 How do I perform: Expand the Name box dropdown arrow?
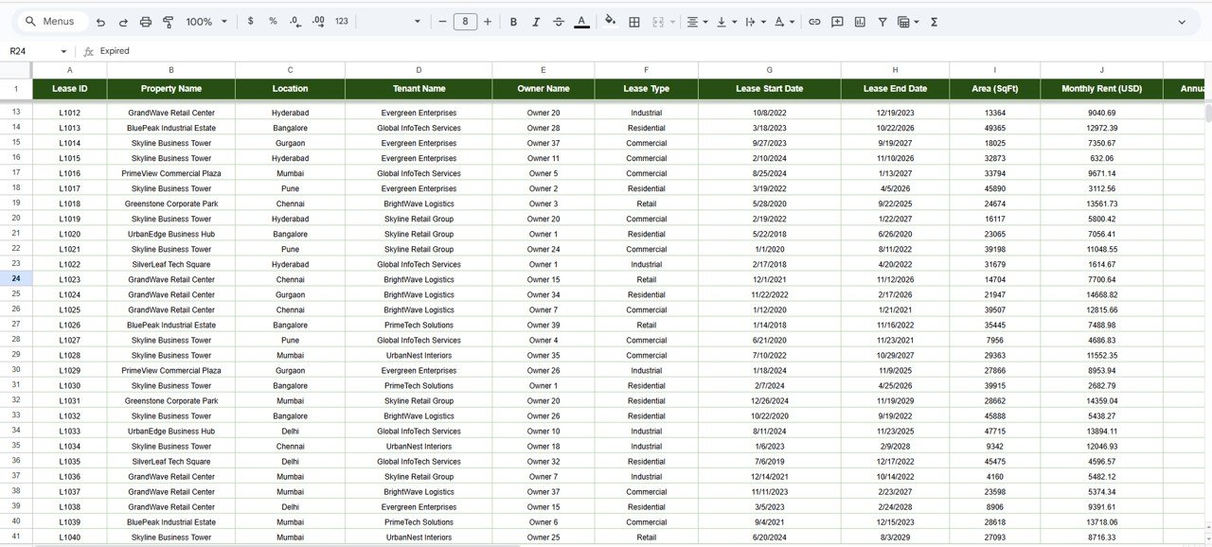pyautogui.click(x=64, y=51)
